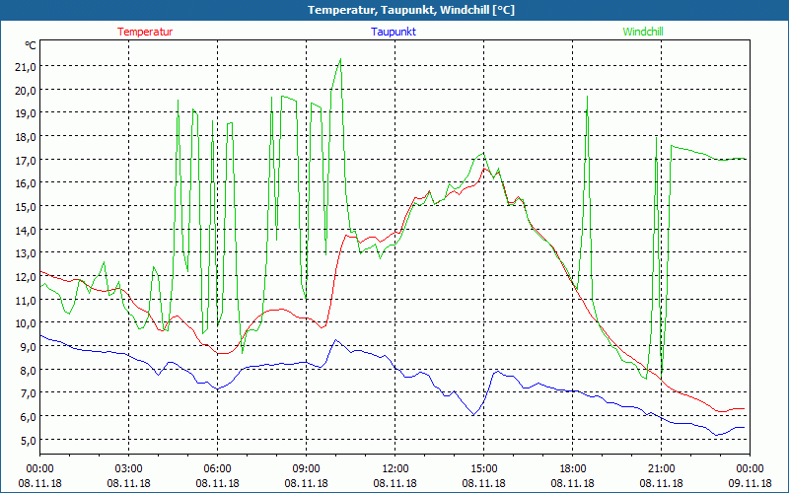
Task: Click the 18:00 time axis marker
Action: point(573,468)
